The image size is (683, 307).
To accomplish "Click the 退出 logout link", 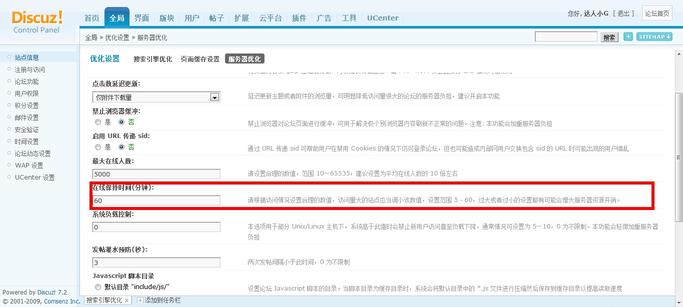I will tap(623, 13).
